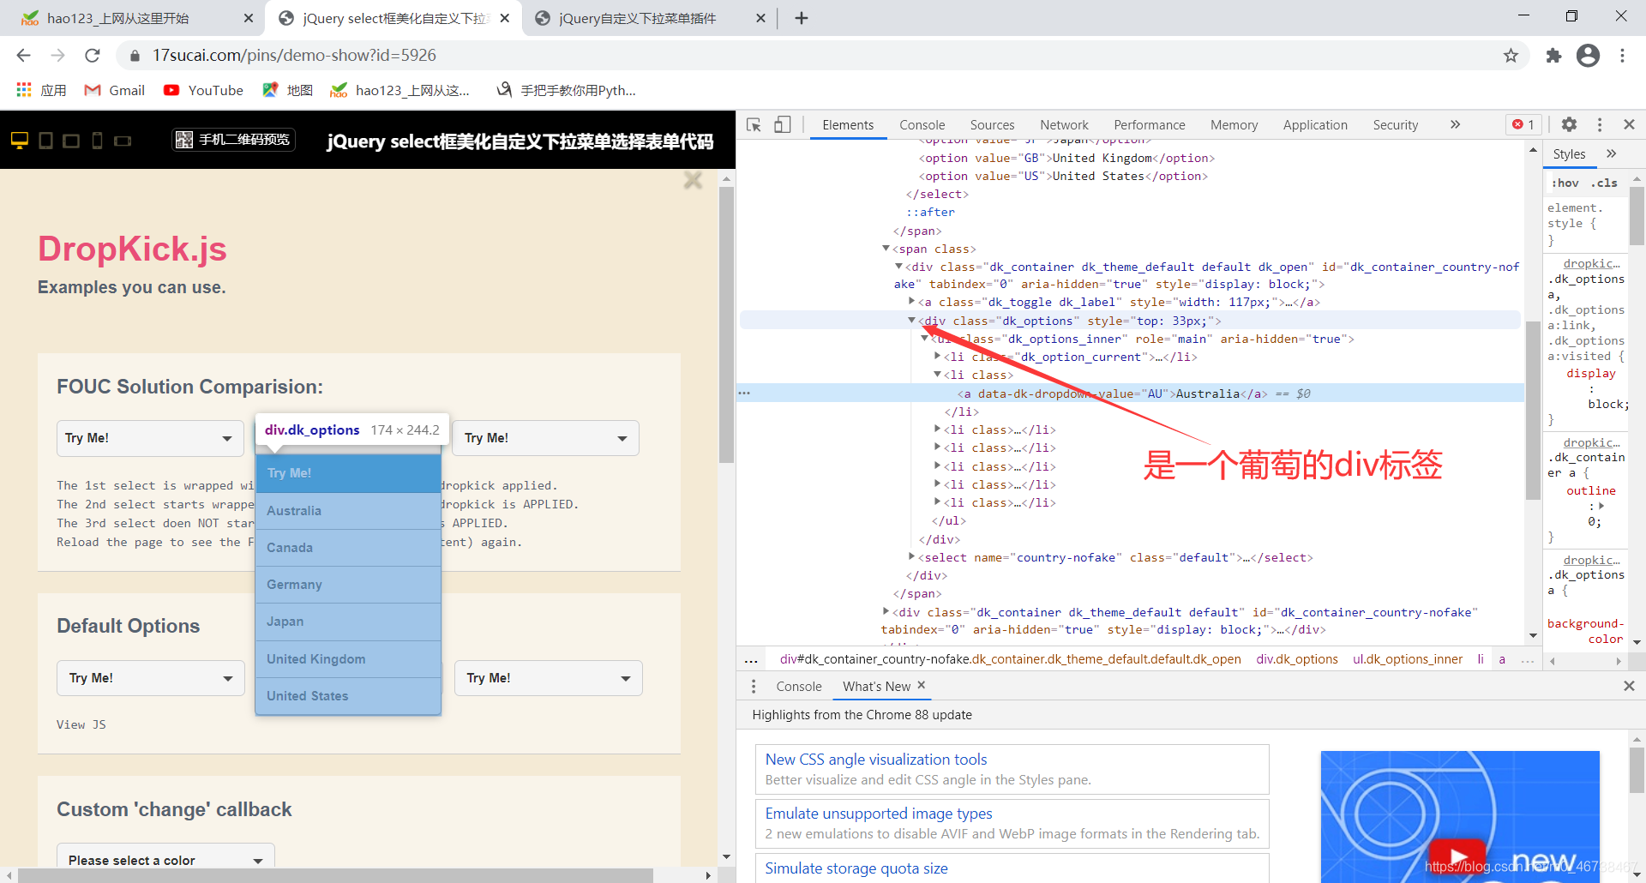Viewport: 1646px width, 883px height.
Task: Go forward in browser history
Action: (57, 56)
